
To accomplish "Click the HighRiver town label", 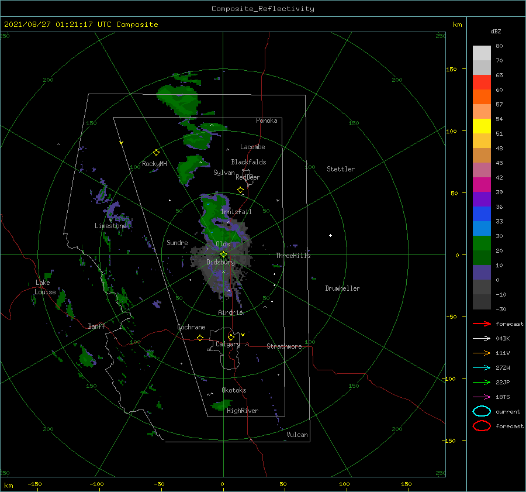I will (243, 411).
